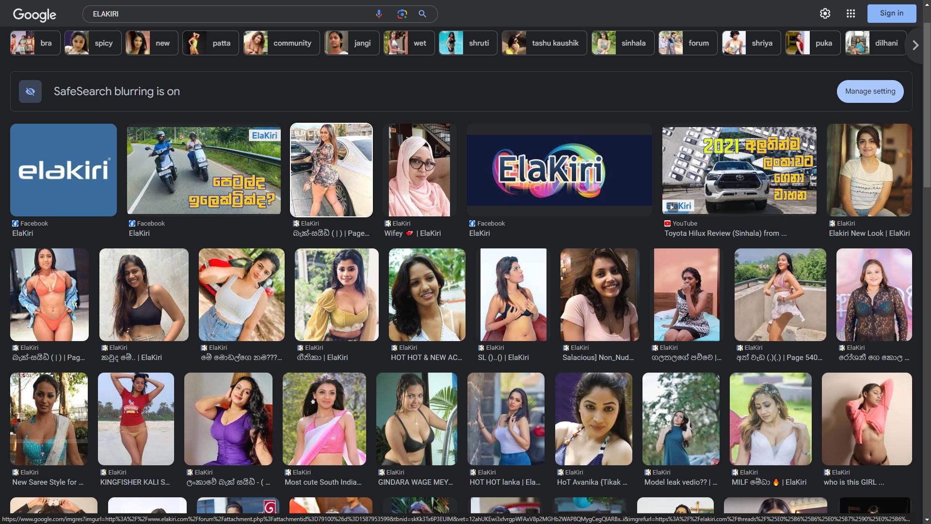The height and width of the screenshot is (524, 931).
Task: Open Google Lens image search
Action: click(402, 14)
